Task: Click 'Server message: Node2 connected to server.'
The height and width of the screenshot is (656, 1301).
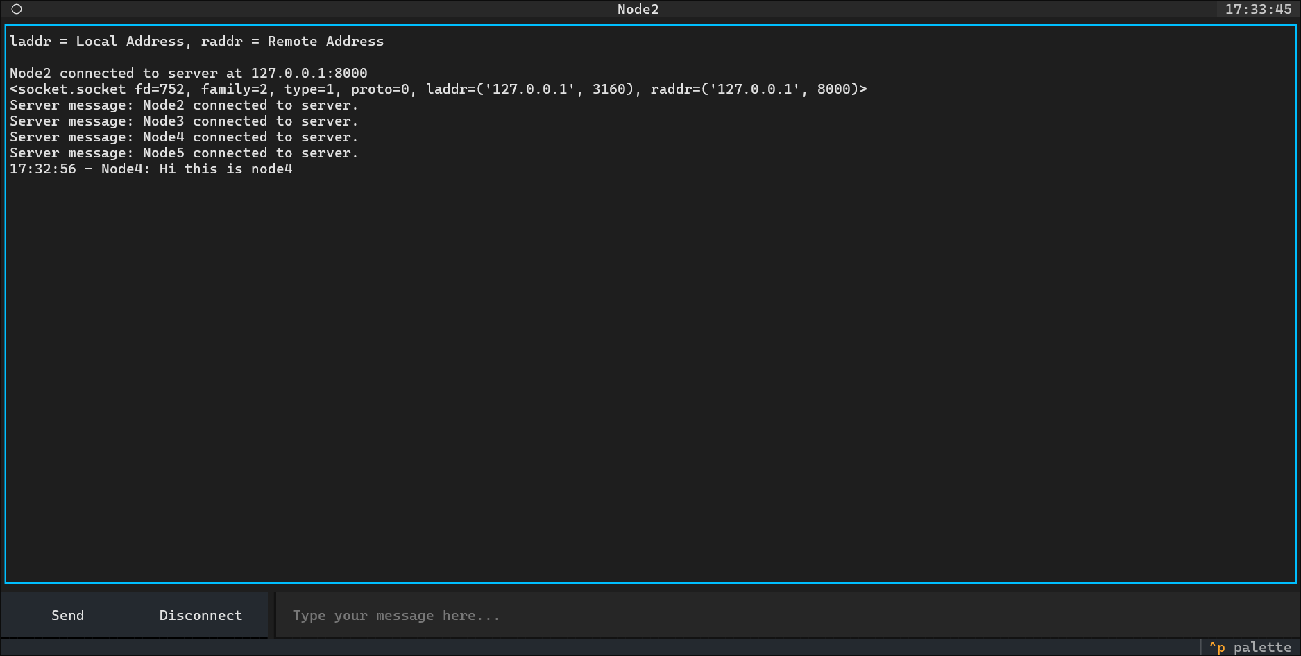Action: (x=184, y=105)
